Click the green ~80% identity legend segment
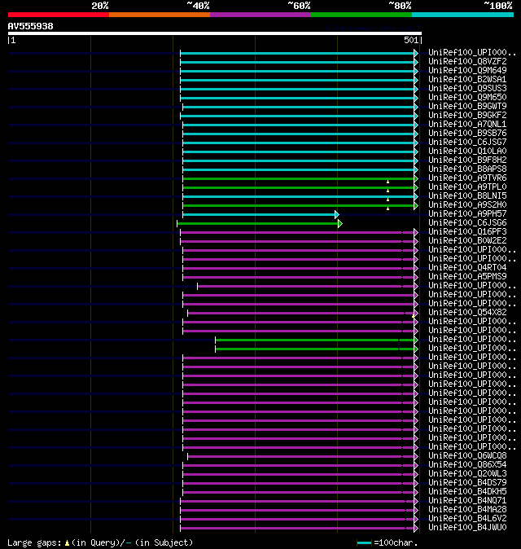The image size is (521, 549). click(x=361, y=15)
